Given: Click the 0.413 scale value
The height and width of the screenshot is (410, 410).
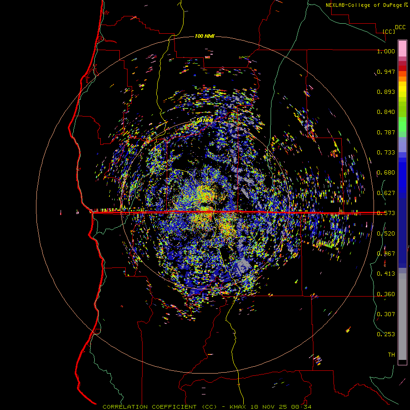Looking at the screenshot, I should click(x=386, y=274).
